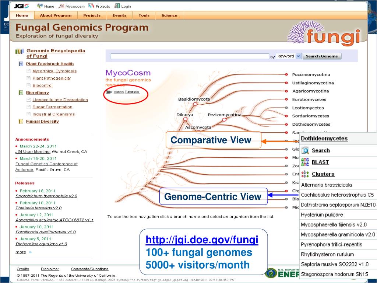Click the Industrial Organisms page icon
This screenshot has width=377, height=283.
29,114
